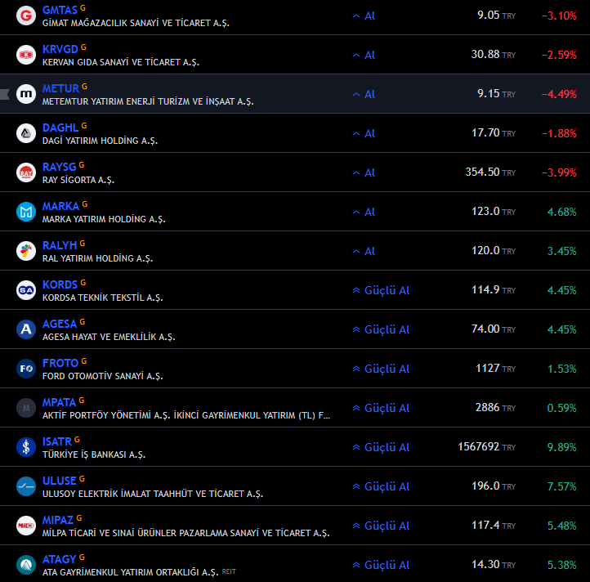Click the −4.49% change value

click(559, 94)
